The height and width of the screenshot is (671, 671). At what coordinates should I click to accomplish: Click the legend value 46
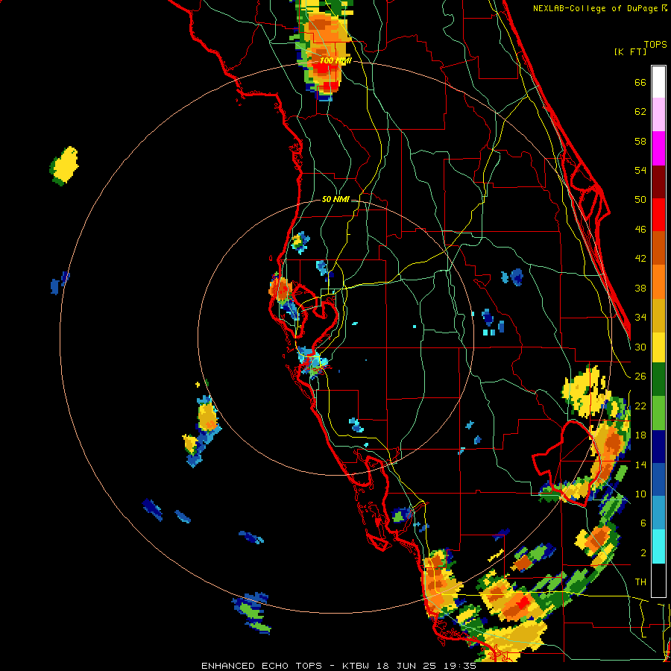click(x=640, y=230)
